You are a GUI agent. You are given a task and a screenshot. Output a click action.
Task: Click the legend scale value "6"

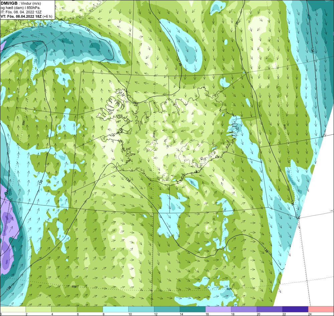pos(78,314)
